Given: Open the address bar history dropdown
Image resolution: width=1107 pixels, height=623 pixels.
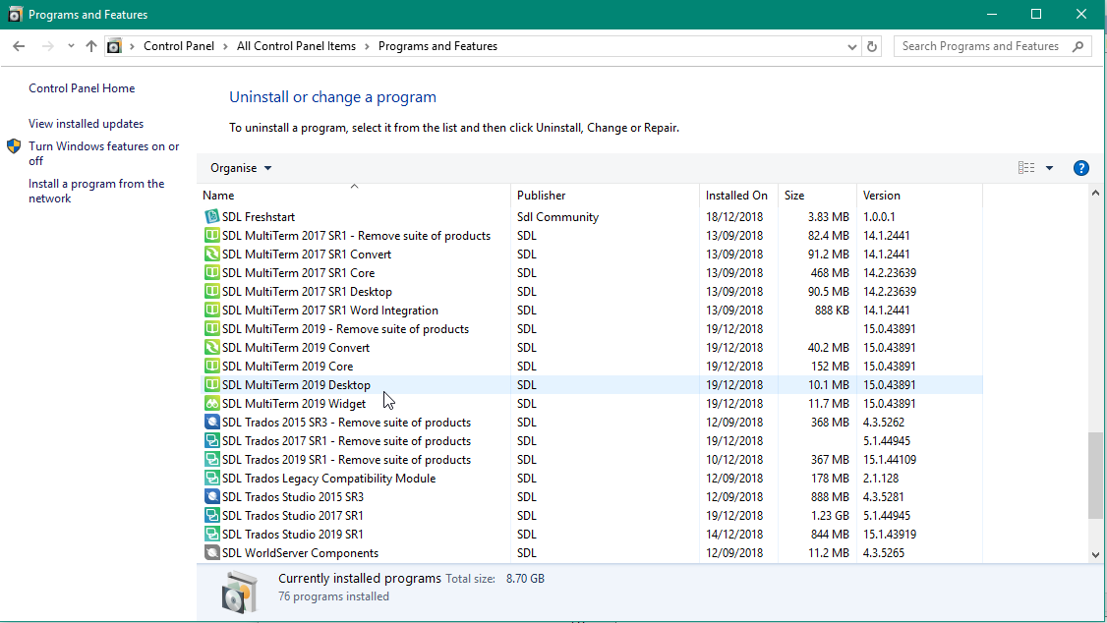Looking at the screenshot, I should [851, 46].
